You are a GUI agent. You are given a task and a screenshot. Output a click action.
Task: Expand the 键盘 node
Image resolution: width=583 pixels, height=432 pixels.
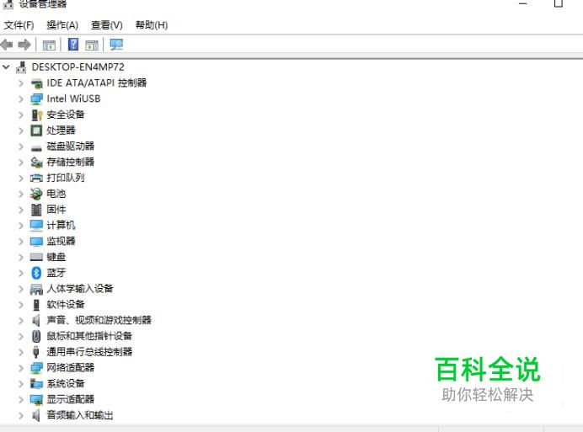coord(21,257)
